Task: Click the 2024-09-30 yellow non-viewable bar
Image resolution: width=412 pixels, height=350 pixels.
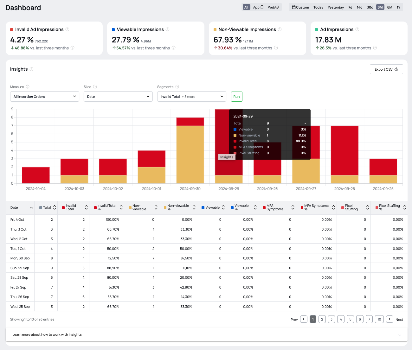Action: [x=190, y=155]
